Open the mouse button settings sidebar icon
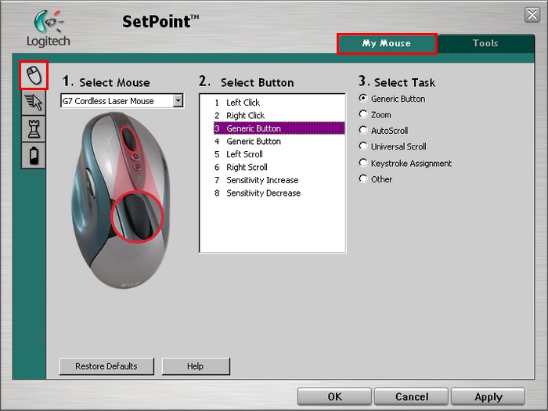548x411 pixels. [34, 75]
